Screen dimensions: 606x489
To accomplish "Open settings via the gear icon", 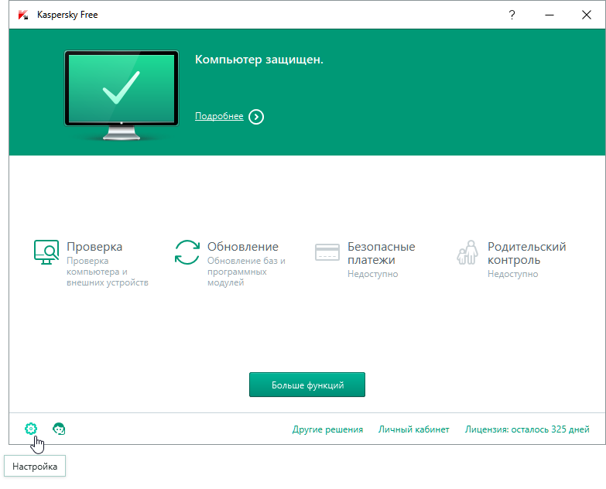I will click(31, 429).
